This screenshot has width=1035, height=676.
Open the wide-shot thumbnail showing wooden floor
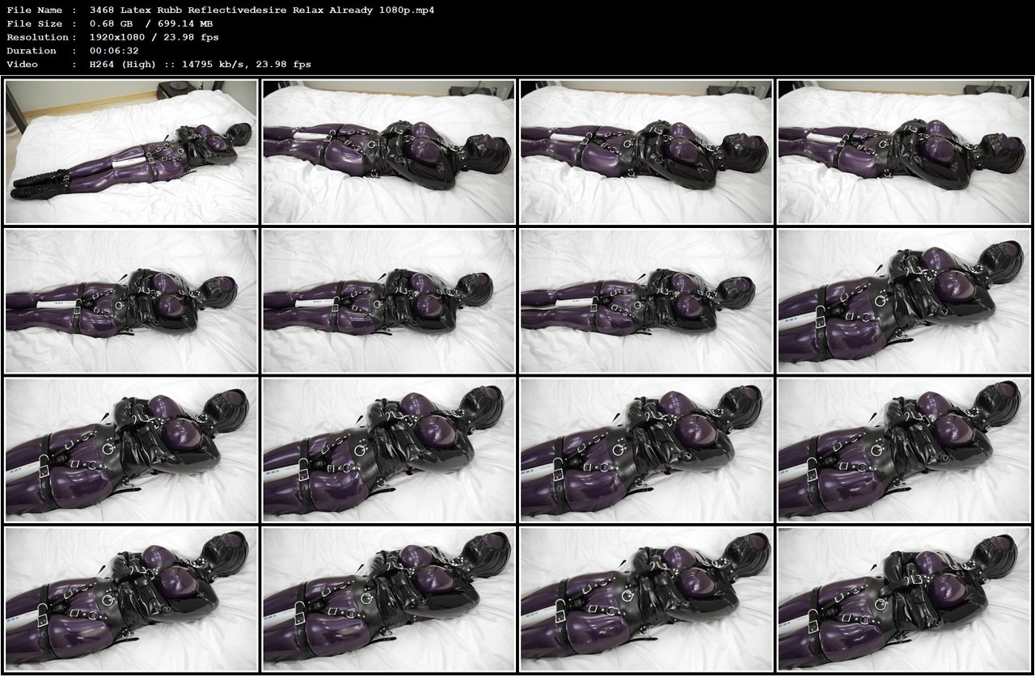click(x=131, y=151)
